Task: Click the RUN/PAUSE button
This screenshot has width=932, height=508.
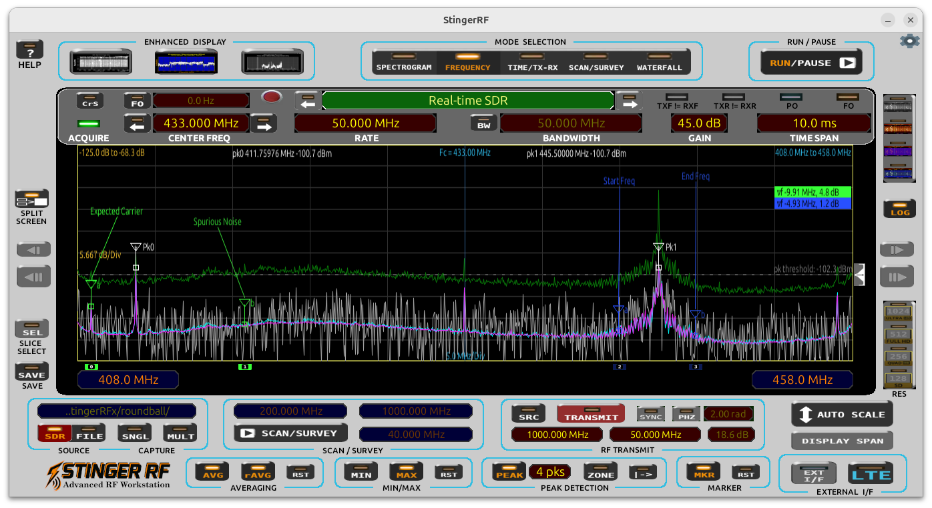Action: (811, 63)
